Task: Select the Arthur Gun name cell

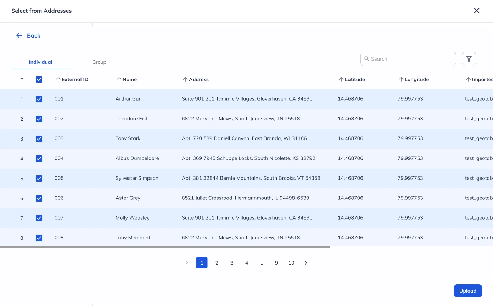Action: [x=128, y=99]
